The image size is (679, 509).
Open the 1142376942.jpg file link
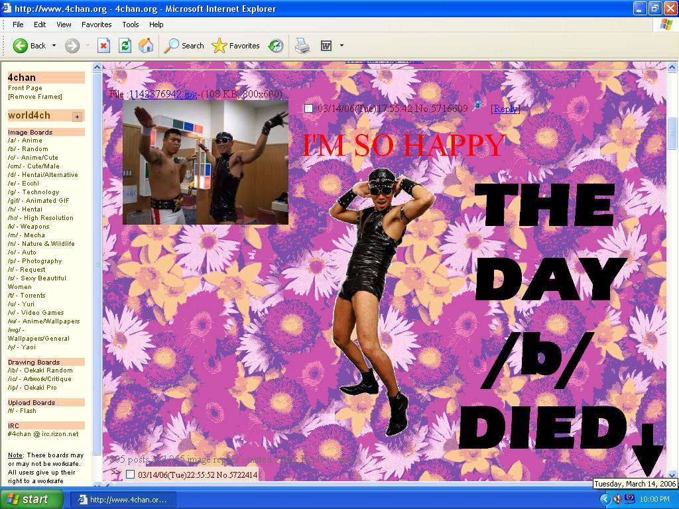(x=163, y=94)
